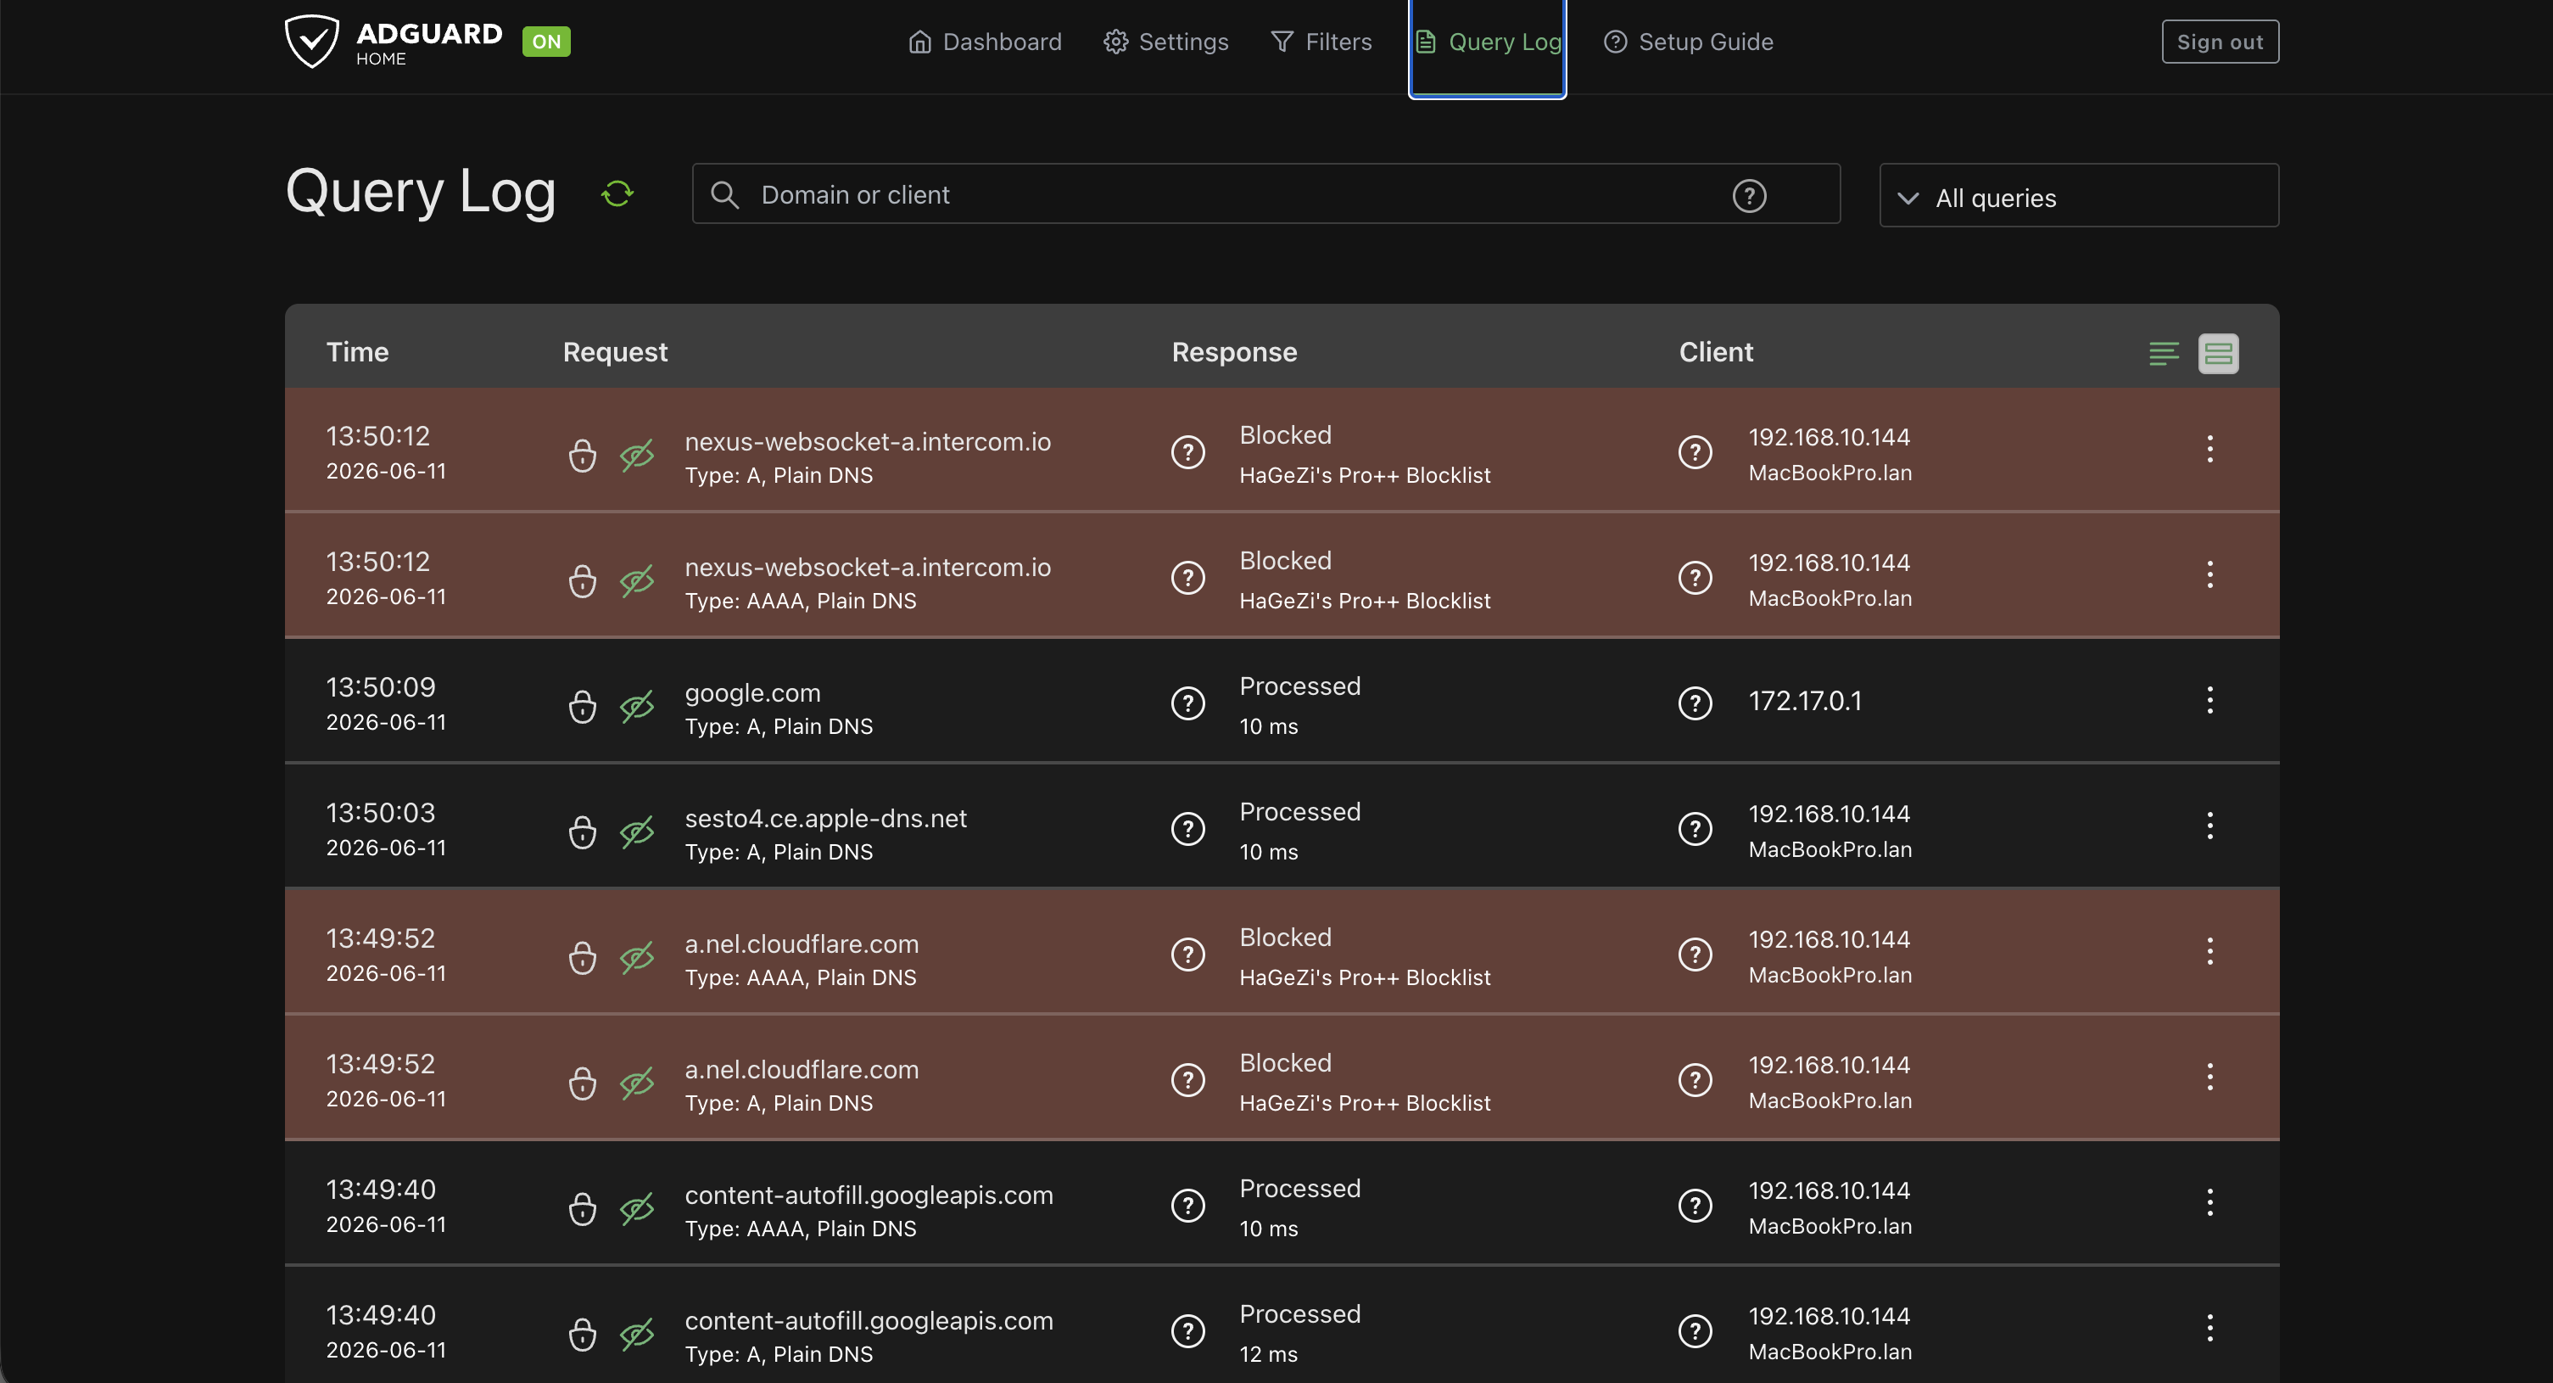Click the search magnifier icon

(x=724, y=194)
